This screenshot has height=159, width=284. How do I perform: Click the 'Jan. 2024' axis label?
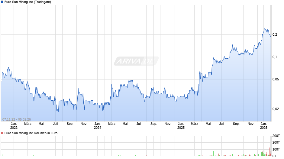coord(98,126)
